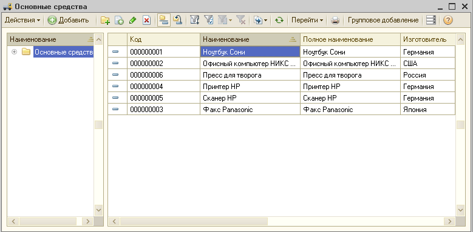Click code cell 000000006
473x232 pixels.
[x=163, y=75]
